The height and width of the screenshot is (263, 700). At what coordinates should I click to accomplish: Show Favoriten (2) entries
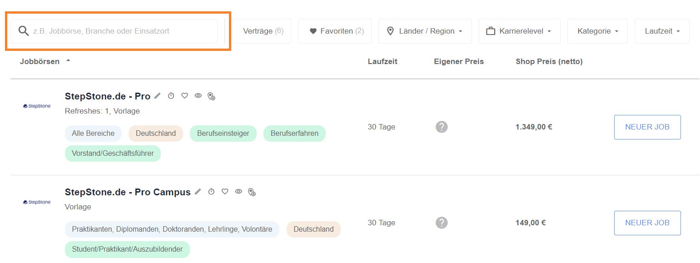[x=335, y=31]
